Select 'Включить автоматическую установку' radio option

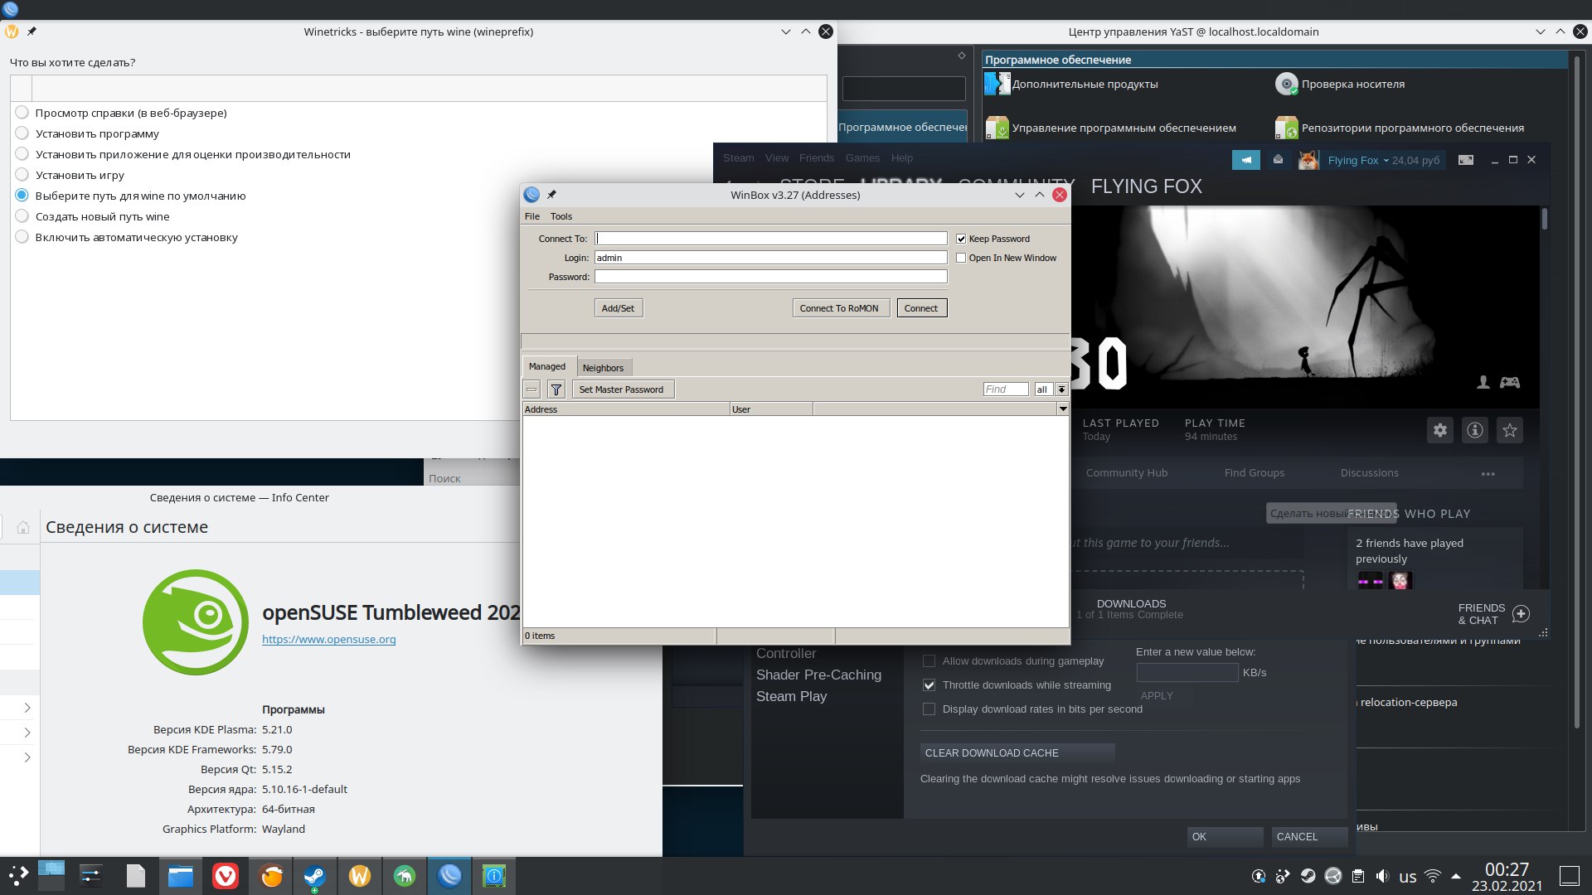pyautogui.click(x=22, y=237)
